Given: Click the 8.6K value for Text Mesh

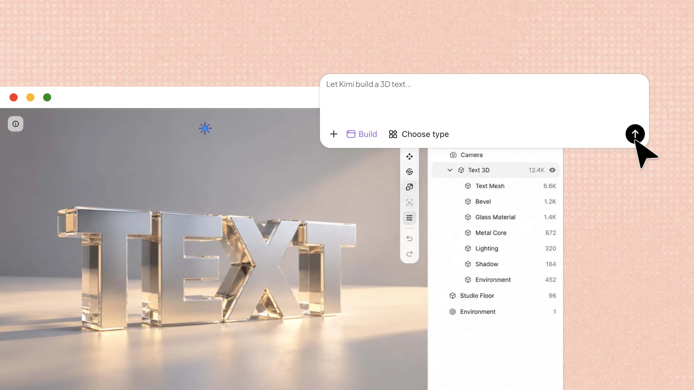Looking at the screenshot, I should 549,186.
